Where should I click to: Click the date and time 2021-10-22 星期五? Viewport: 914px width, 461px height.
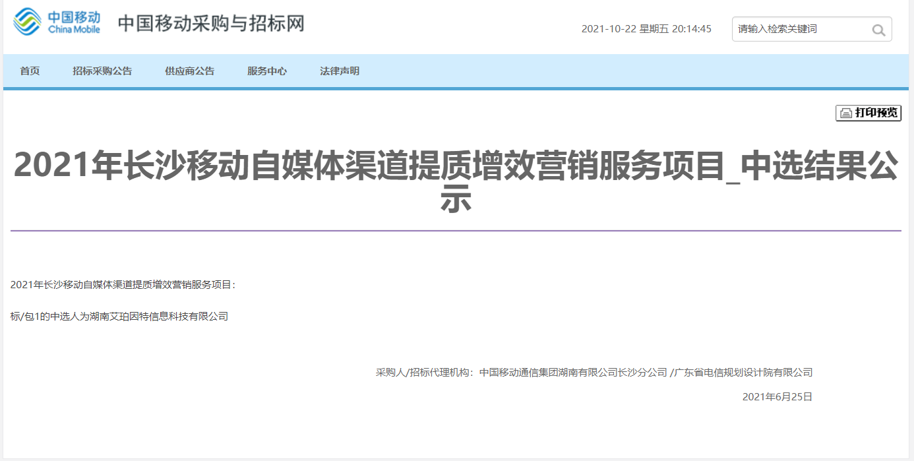point(646,29)
